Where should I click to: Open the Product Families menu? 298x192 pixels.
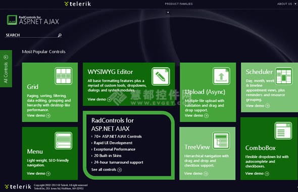pos(179,4)
